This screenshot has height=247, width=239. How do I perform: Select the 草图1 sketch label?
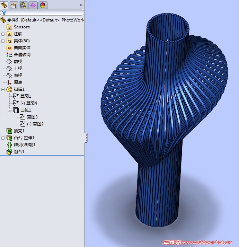pos(26,96)
